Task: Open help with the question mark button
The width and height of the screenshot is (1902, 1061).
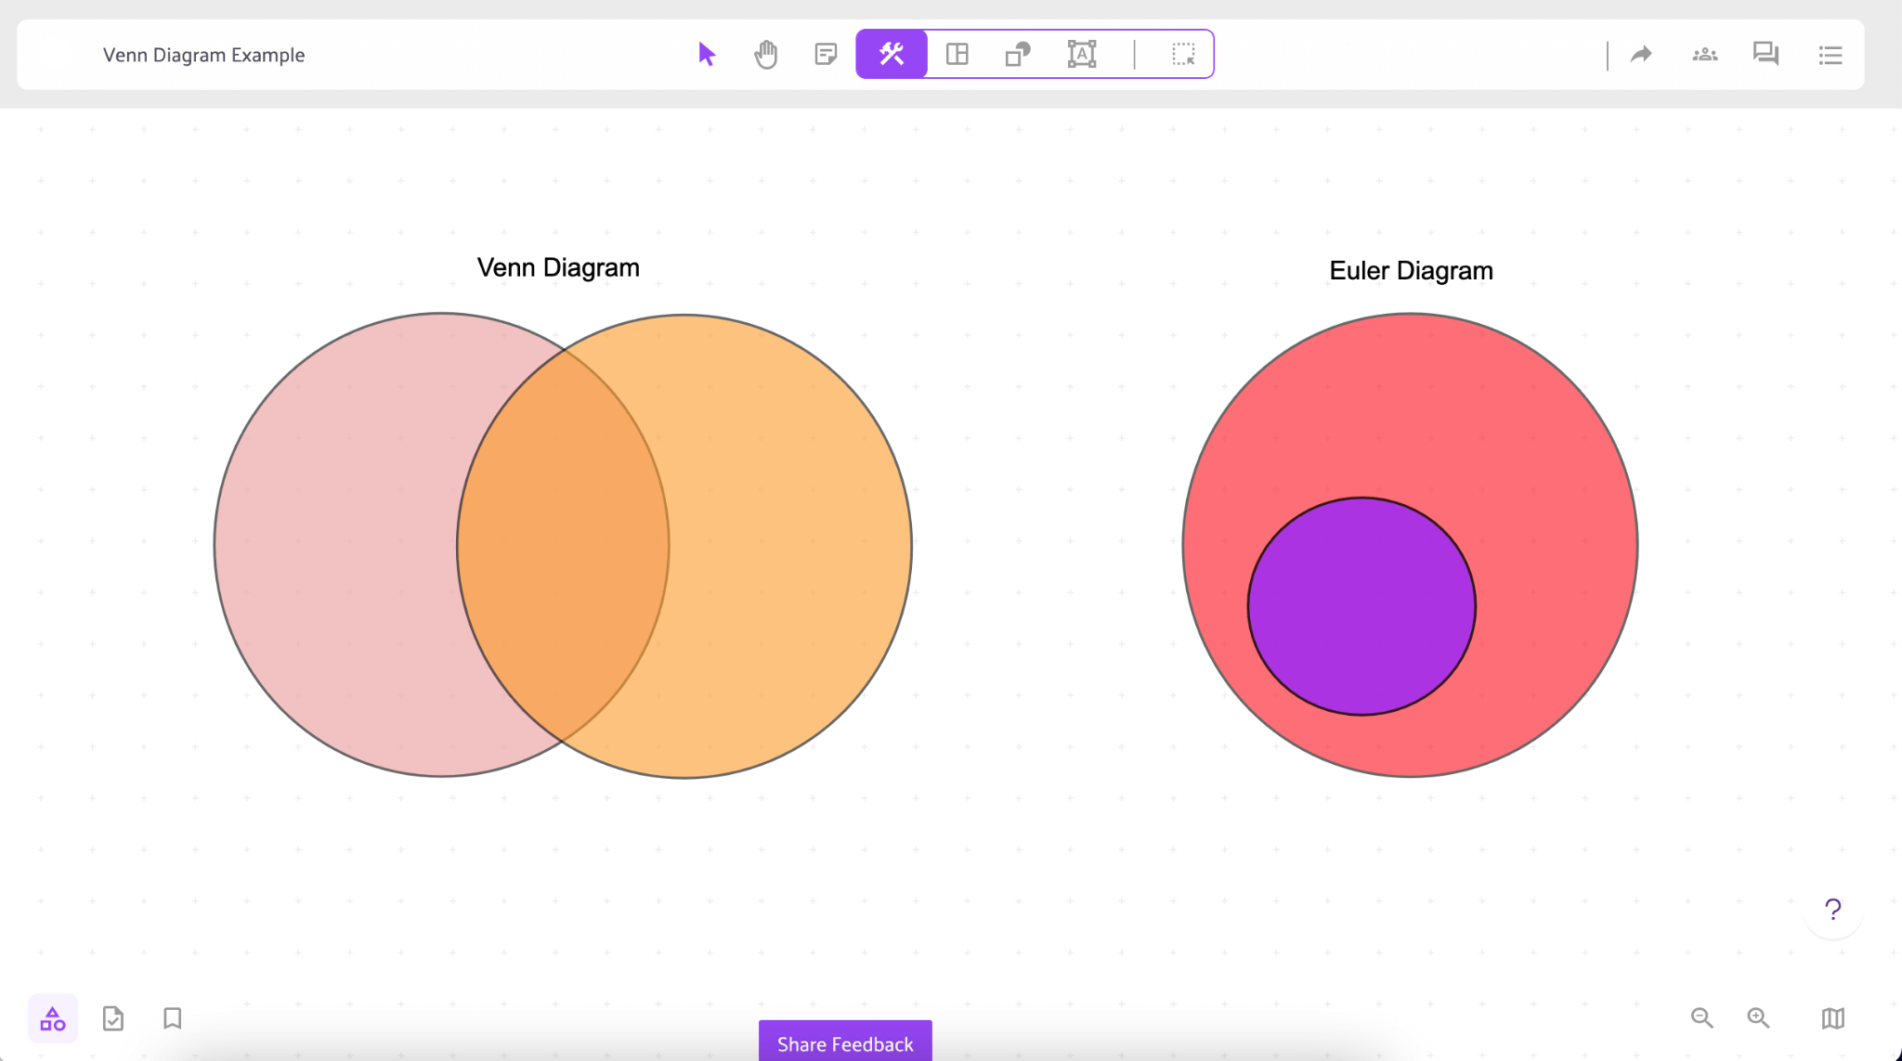Action: pyautogui.click(x=1831, y=910)
